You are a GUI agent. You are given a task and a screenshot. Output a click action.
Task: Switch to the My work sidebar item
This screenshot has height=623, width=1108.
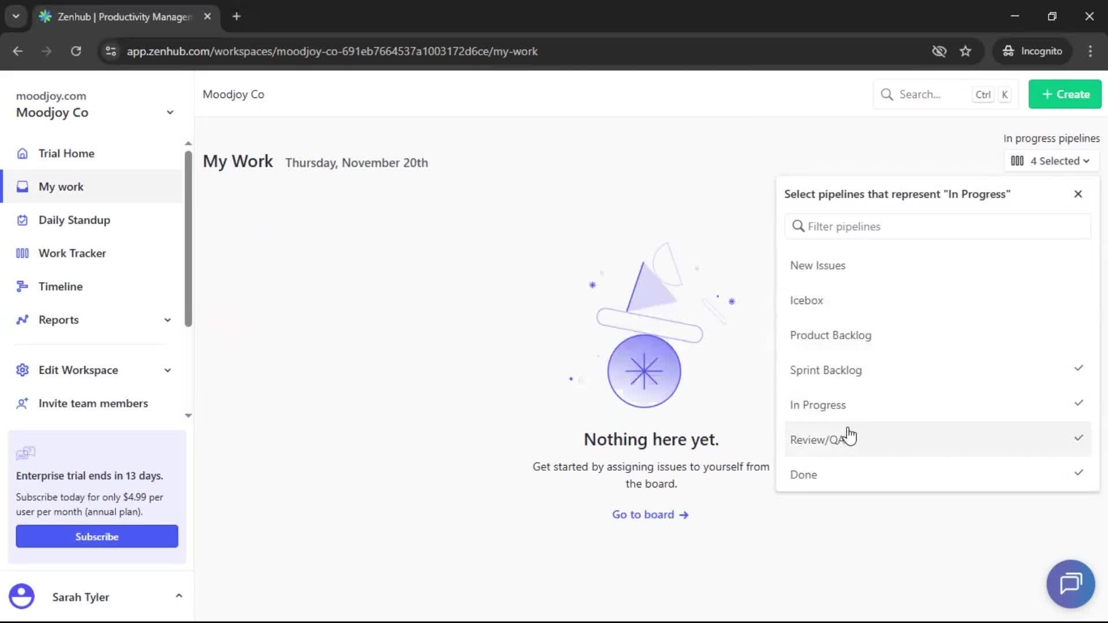coord(61,186)
